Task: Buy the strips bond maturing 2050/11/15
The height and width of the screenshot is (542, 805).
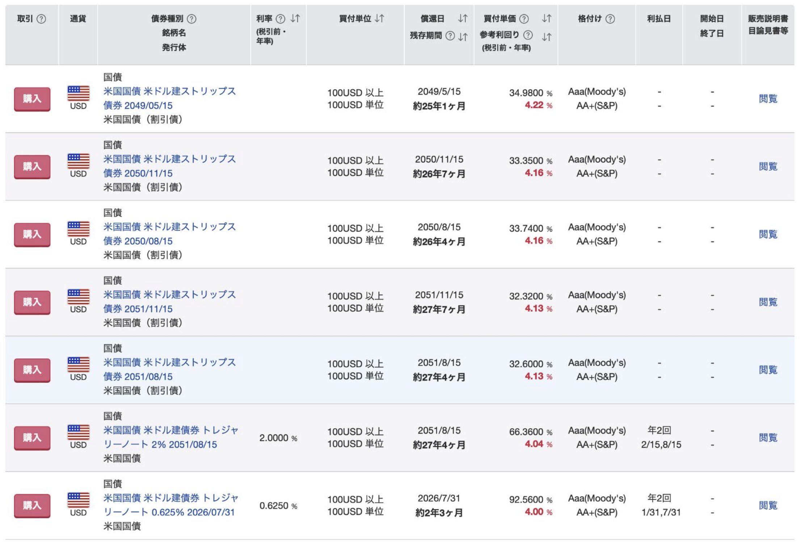Action: click(32, 167)
